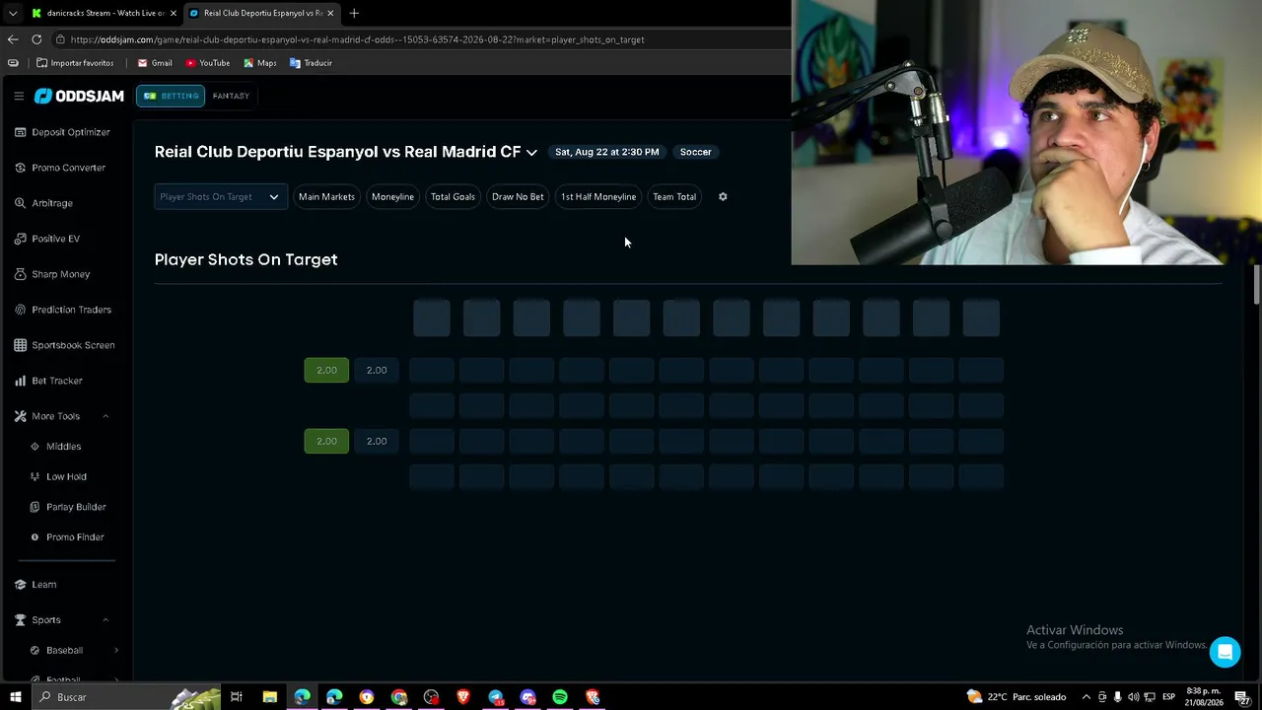Screen dimensions: 1262x710
Task: Click the browser address bar URL
Action: [x=357, y=39]
